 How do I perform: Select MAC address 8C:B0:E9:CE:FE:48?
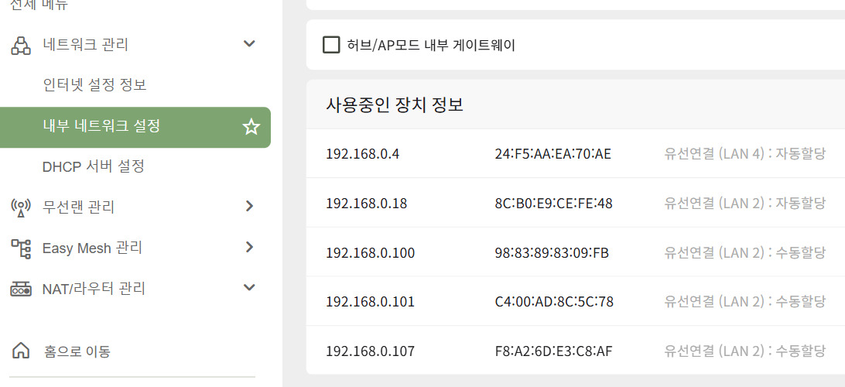point(553,204)
